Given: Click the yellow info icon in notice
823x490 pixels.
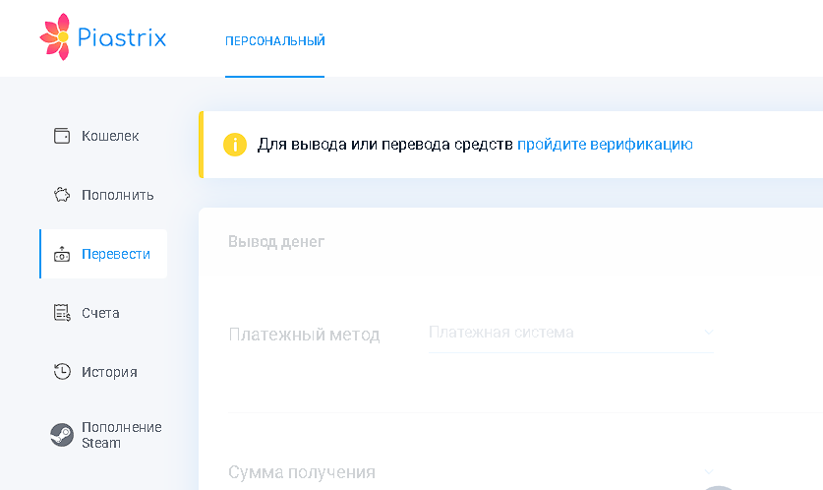Looking at the screenshot, I should [x=235, y=145].
